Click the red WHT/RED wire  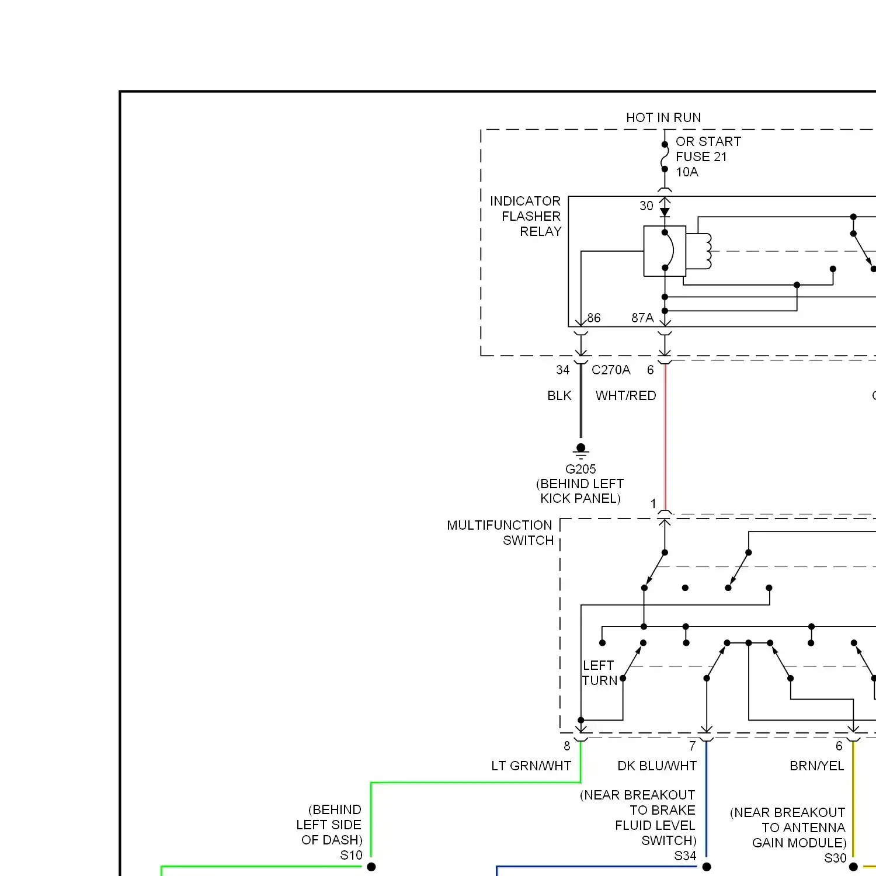[x=665, y=437]
